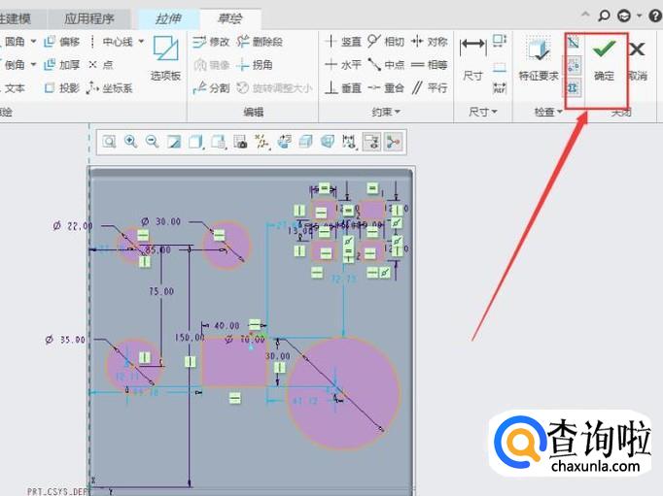663x496 pixels.
Task: Switch to the 拉伸 extrude tab
Action: pos(168,19)
